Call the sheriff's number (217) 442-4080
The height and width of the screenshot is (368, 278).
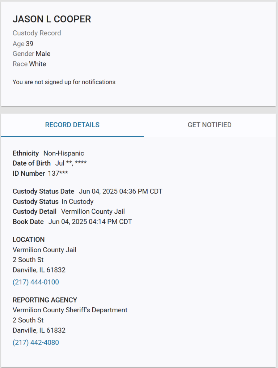click(x=36, y=343)
